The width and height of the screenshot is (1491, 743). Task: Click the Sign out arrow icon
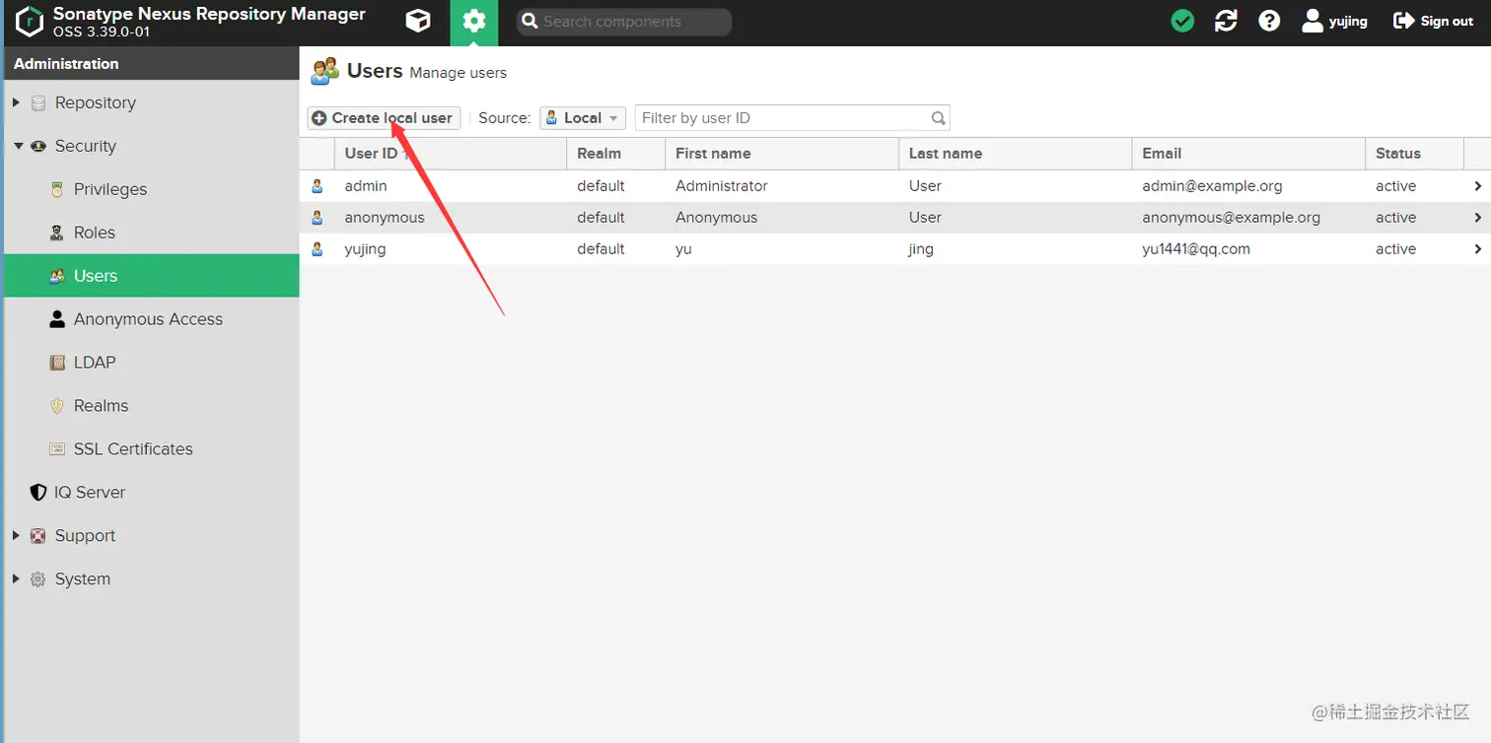click(x=1403, y=21)
